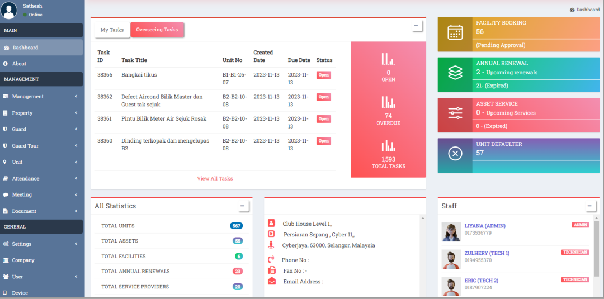Click the Staff list vertical scrollbar
Image resolution: width=604 pixels, height=299 pixels.
[597, 246]
